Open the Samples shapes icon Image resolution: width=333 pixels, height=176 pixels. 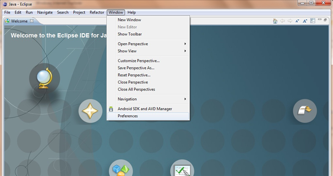pos(121,168)
